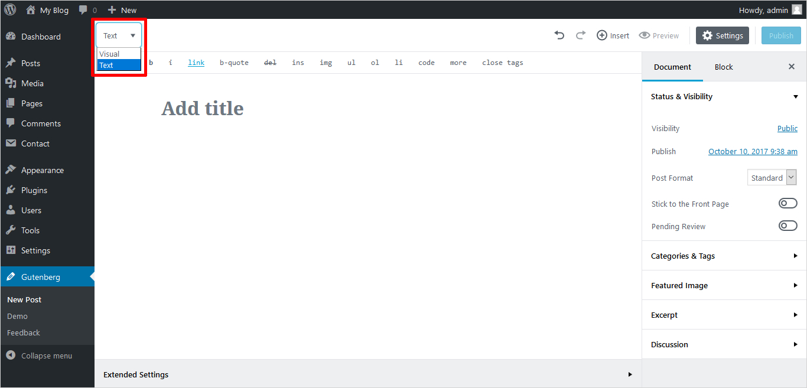
Task: Toggle Stick to the Front Page
Action: pos(788,204)
